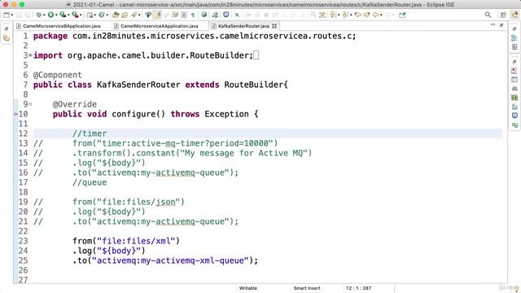Image resolution: width=521 pixels, height=293 pixels.
Task: Select the Java perspective button
Action: pos(514,15)
